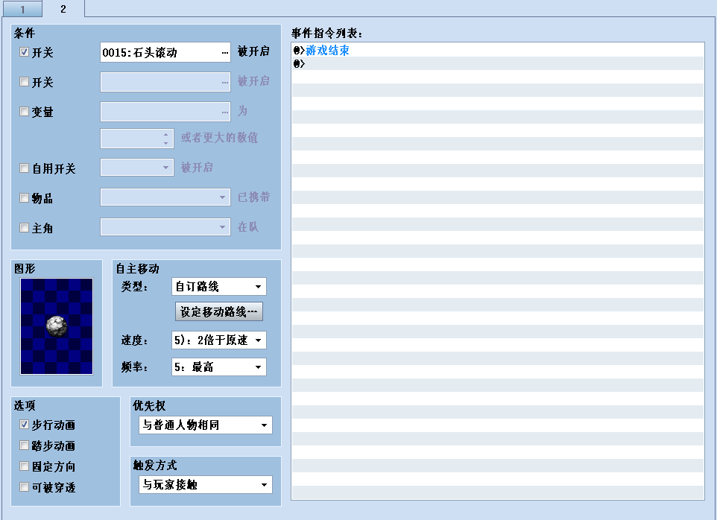Select the 游戏结束 event command

pos(498,50)
